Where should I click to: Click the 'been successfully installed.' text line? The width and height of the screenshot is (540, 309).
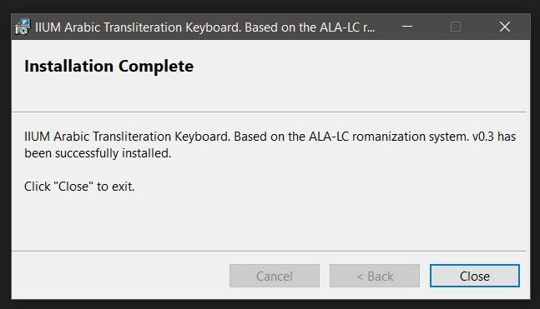pyautogui.click(x=98, y=153)
